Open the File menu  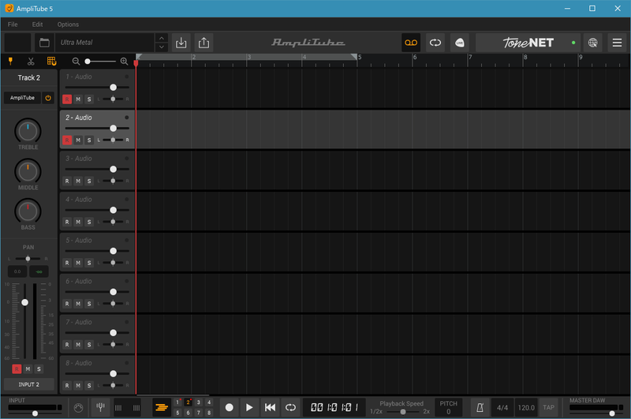tap(13, 24)
